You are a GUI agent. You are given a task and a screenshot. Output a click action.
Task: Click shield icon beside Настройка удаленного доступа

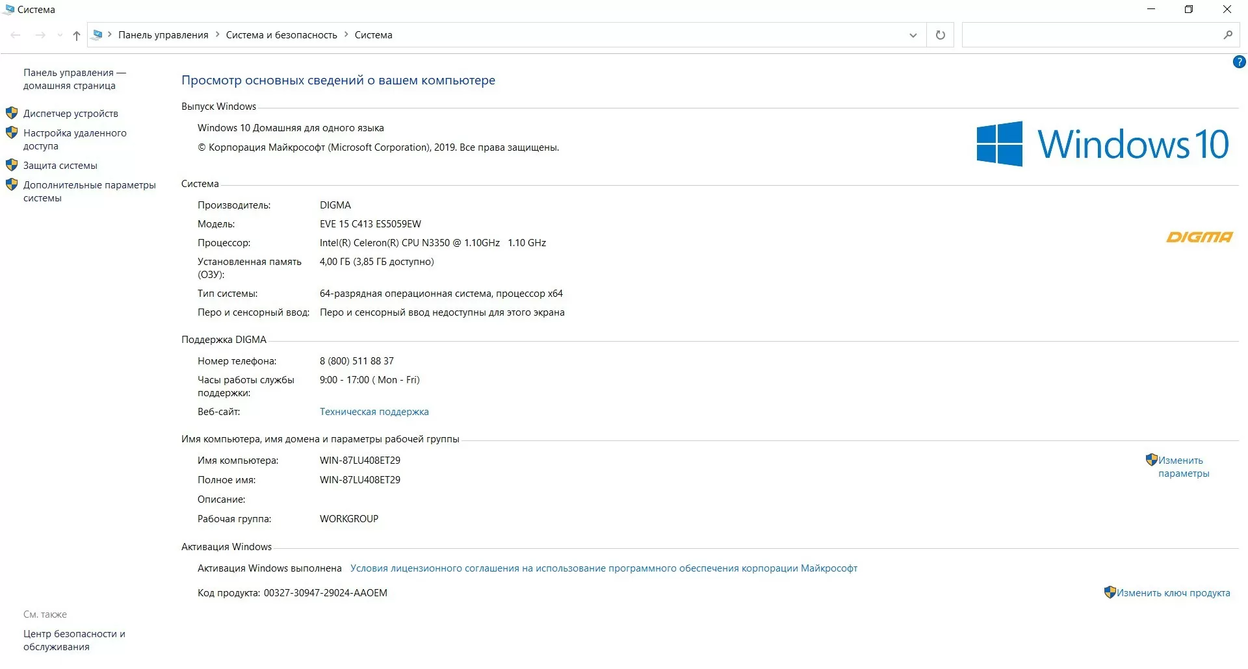pos(12,133)
